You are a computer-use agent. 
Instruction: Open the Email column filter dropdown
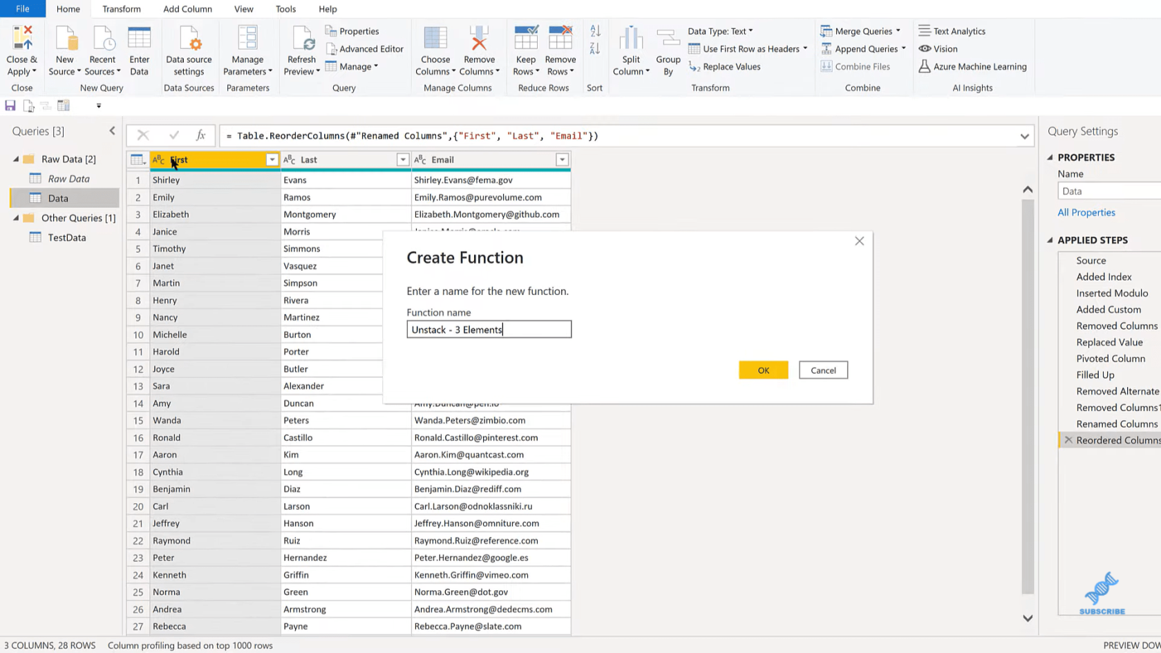coord(563,160)
